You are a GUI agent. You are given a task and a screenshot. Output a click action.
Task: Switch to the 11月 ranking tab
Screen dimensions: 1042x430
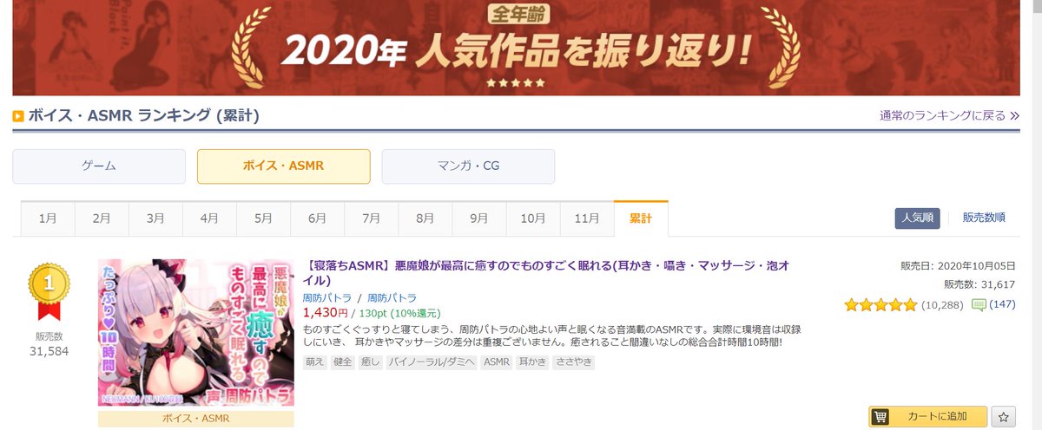587,218
